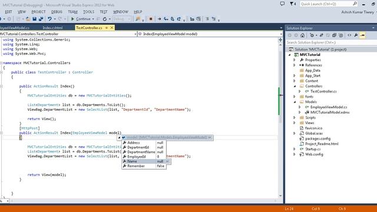Screen dimensions: 377x212
Task: Open Continue button's dropdown arrow
Action: click(93, 19)
